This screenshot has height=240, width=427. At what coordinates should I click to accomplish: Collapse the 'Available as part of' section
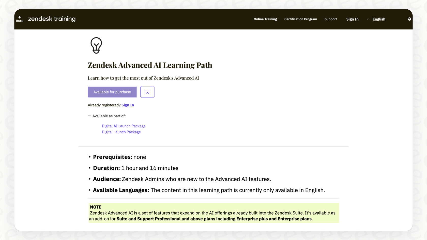(x=89, y=116)
